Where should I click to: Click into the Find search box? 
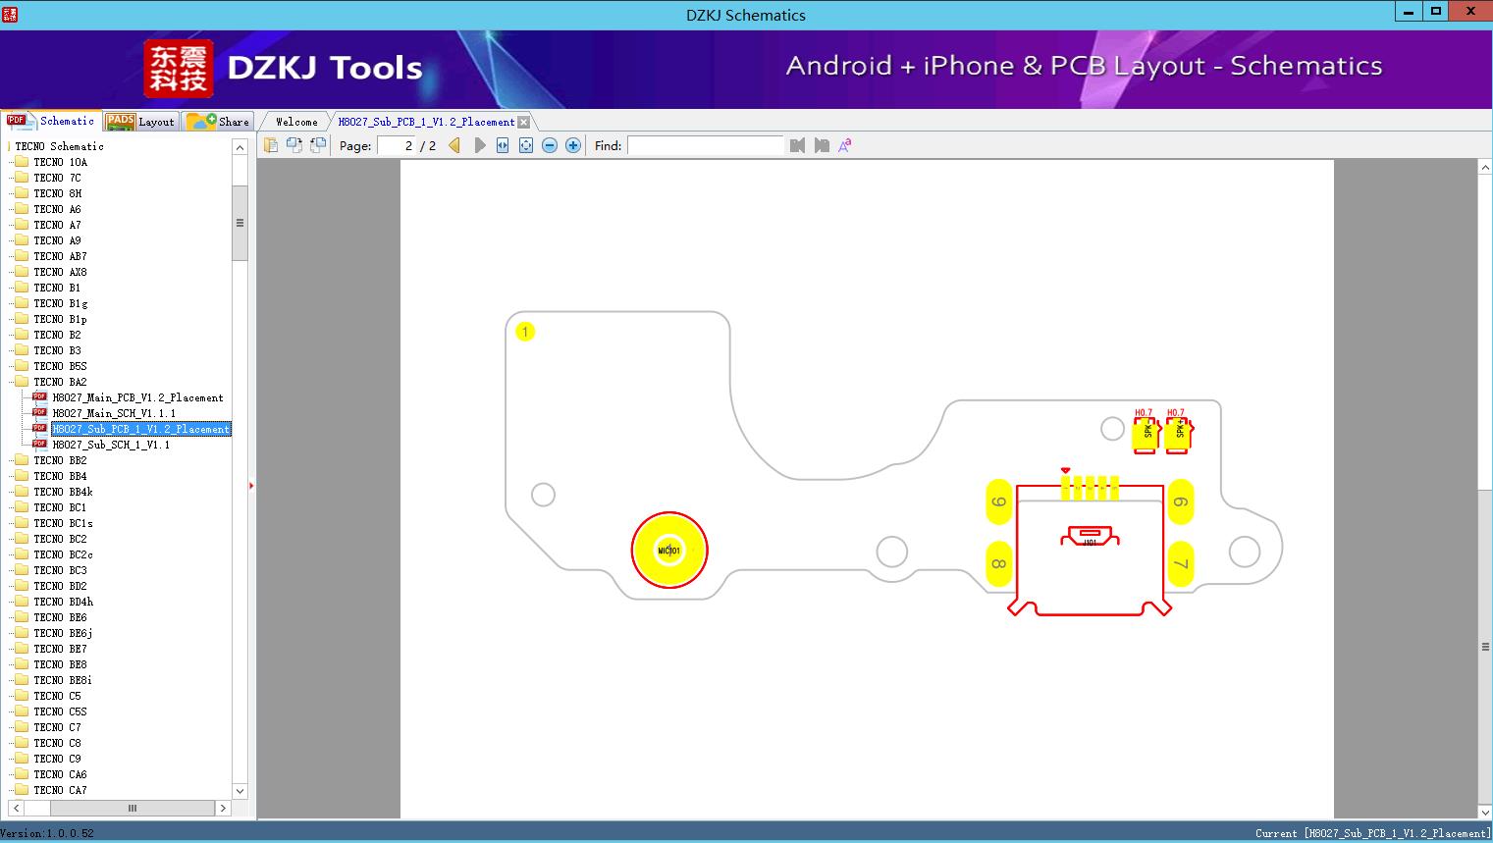706,145
